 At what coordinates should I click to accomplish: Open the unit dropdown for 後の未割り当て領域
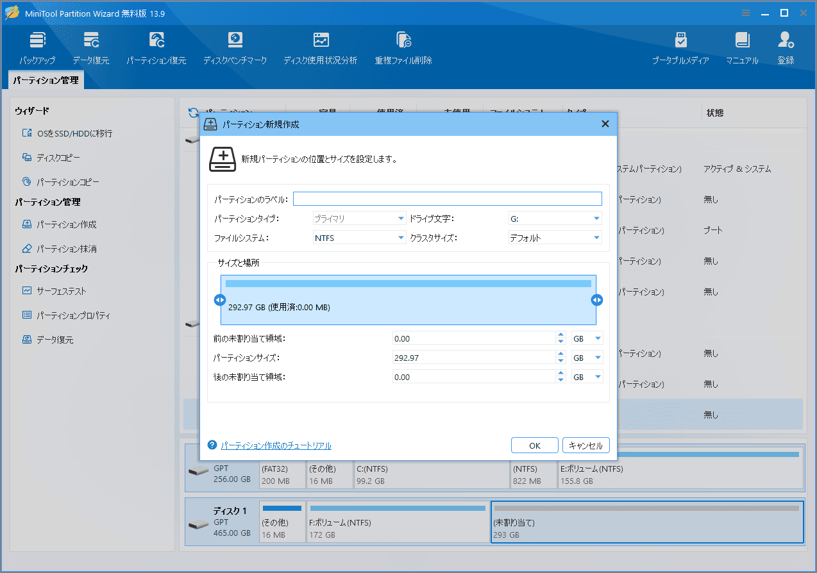pyautogui.click(x=587, y=377)
